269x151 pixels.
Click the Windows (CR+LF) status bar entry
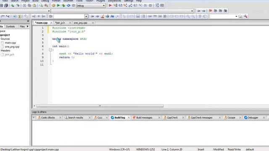[x=119, y=149]
